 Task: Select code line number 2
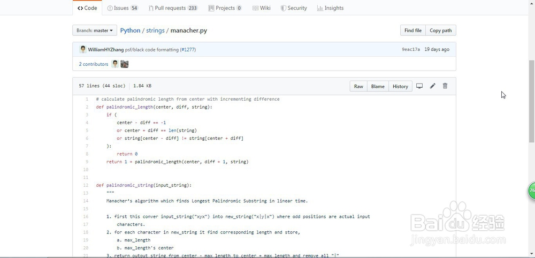(87, 107)
